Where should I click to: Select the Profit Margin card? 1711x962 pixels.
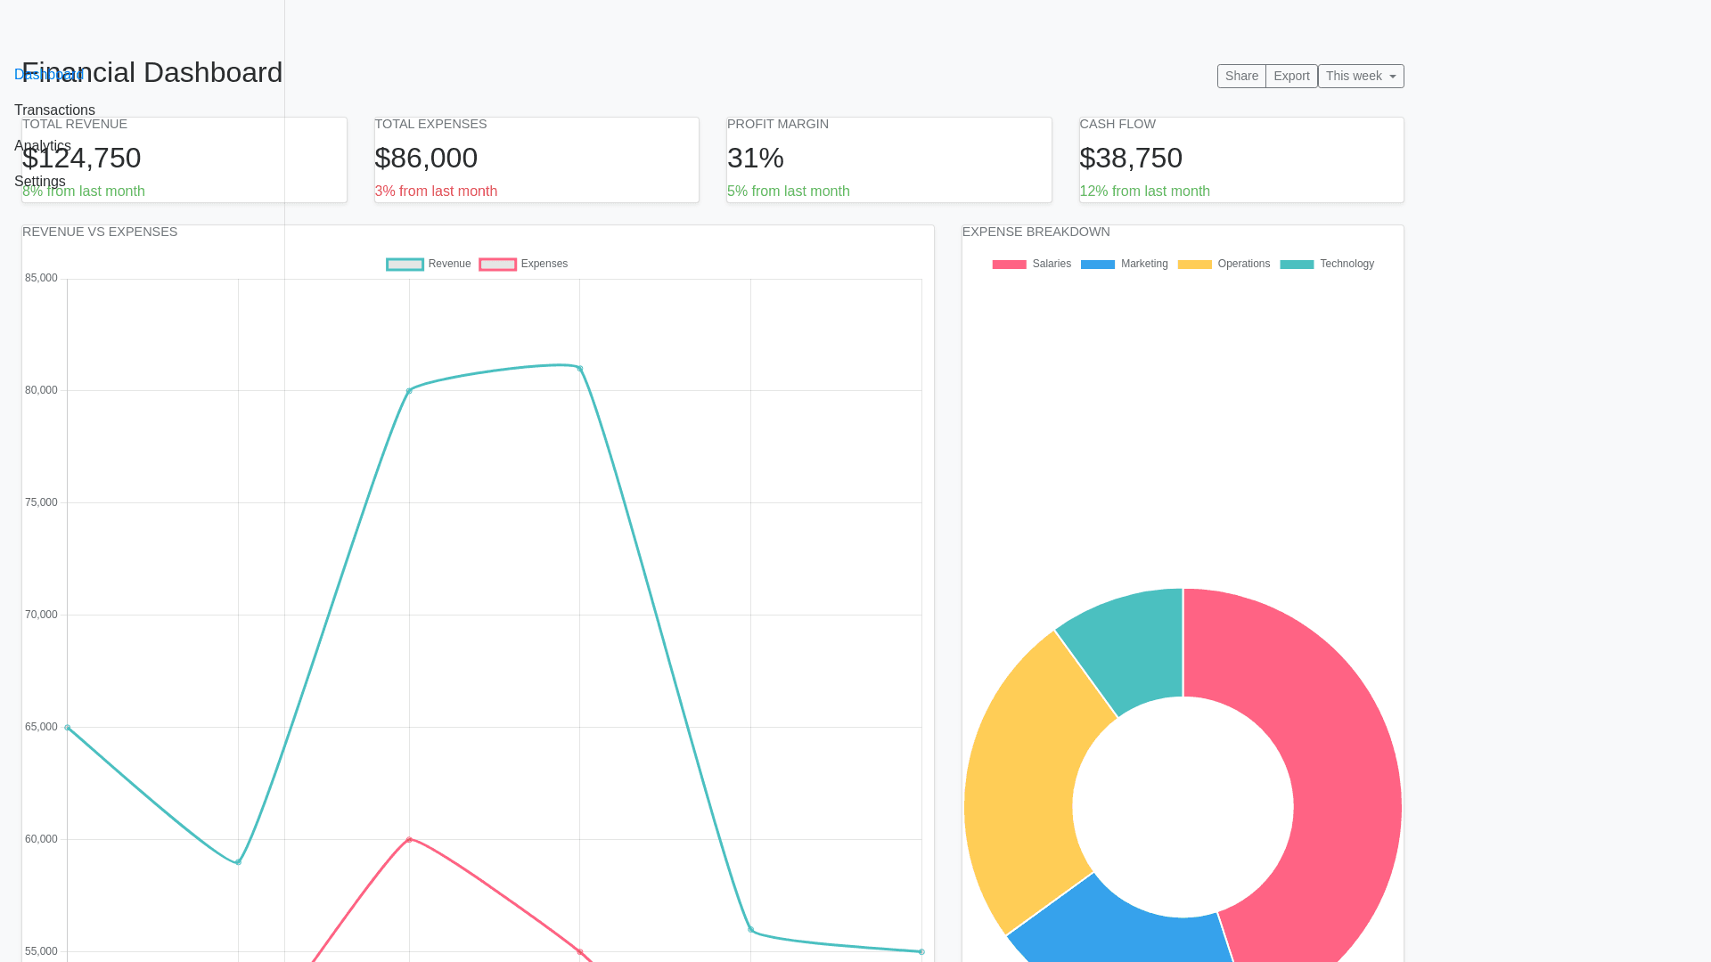pos(888,160)
